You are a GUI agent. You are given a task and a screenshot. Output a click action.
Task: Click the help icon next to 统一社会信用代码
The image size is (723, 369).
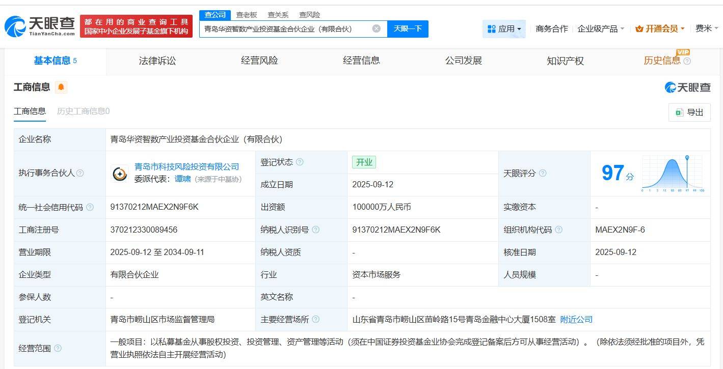point(90,207)
